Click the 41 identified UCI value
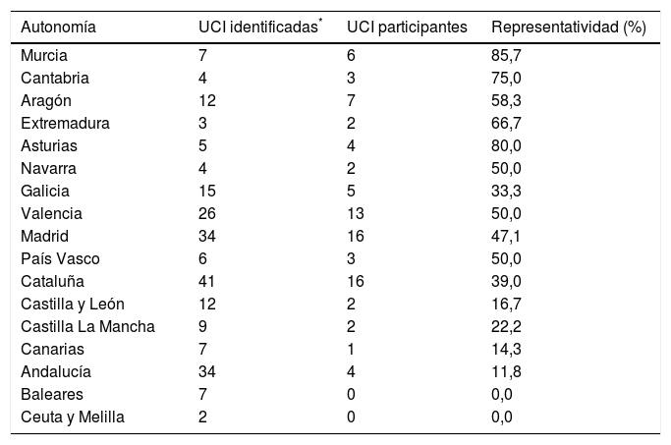 (x=206, y=280)
